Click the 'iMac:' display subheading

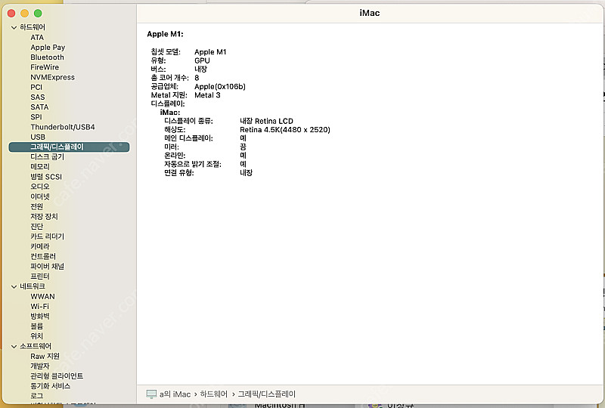point(169,113)
